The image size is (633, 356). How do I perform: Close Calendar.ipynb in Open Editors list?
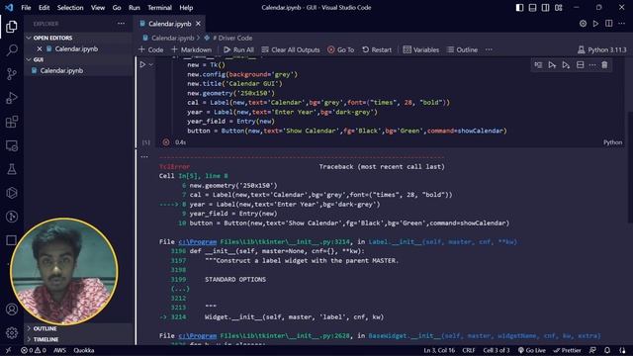[x=40, y=48]
